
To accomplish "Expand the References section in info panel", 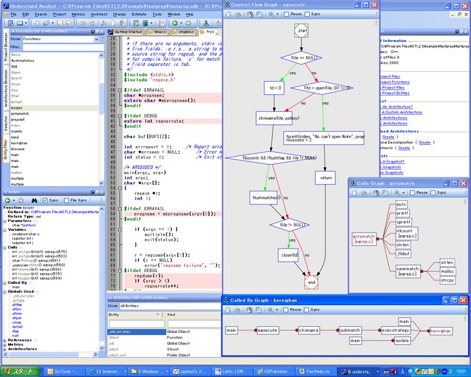I will [5, 340].
